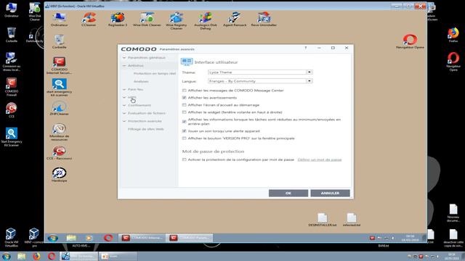This screenshot has height=261, width=465.
Task: Click Interface utilisateur monitor icon
Action: (x=187, y=62)
